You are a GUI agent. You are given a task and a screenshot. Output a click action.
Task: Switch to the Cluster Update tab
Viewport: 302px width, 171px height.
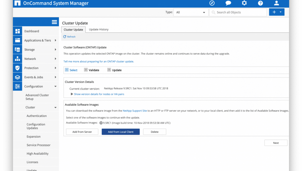[73, 30]
